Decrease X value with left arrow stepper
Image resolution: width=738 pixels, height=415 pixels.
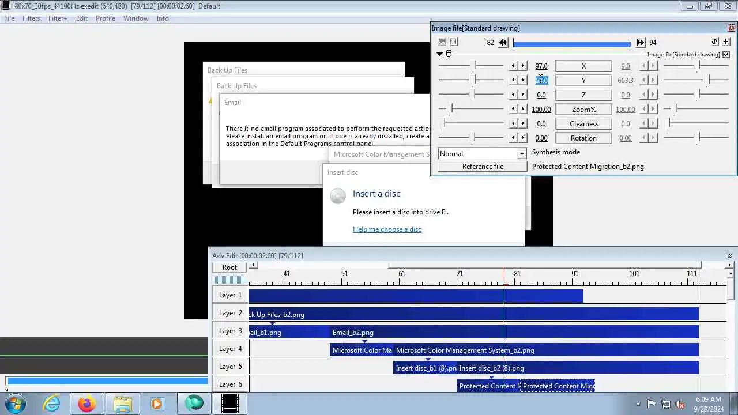click(514, 66)
